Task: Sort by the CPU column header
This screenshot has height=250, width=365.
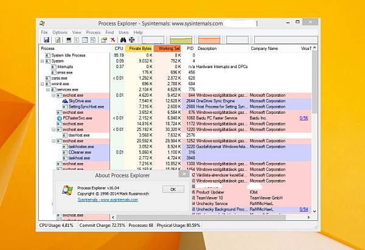Action: 119,49
